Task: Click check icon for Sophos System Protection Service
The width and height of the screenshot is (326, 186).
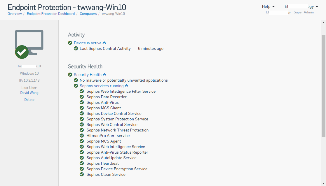Action: 82,119
